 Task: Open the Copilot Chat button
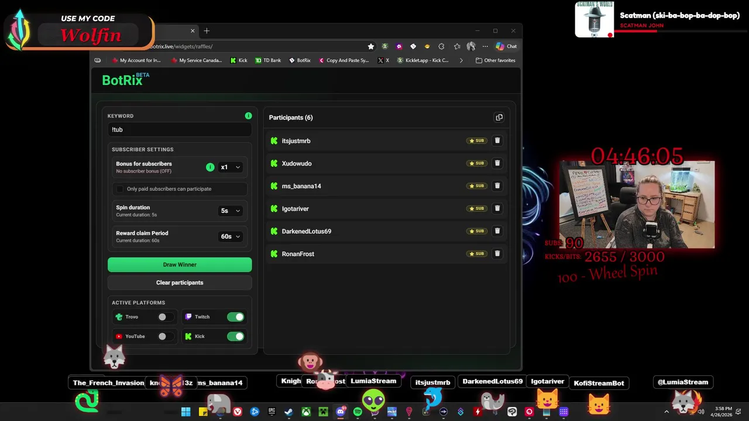(506, 46)
